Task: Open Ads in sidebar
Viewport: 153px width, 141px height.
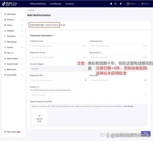Action: coord(8,53)
